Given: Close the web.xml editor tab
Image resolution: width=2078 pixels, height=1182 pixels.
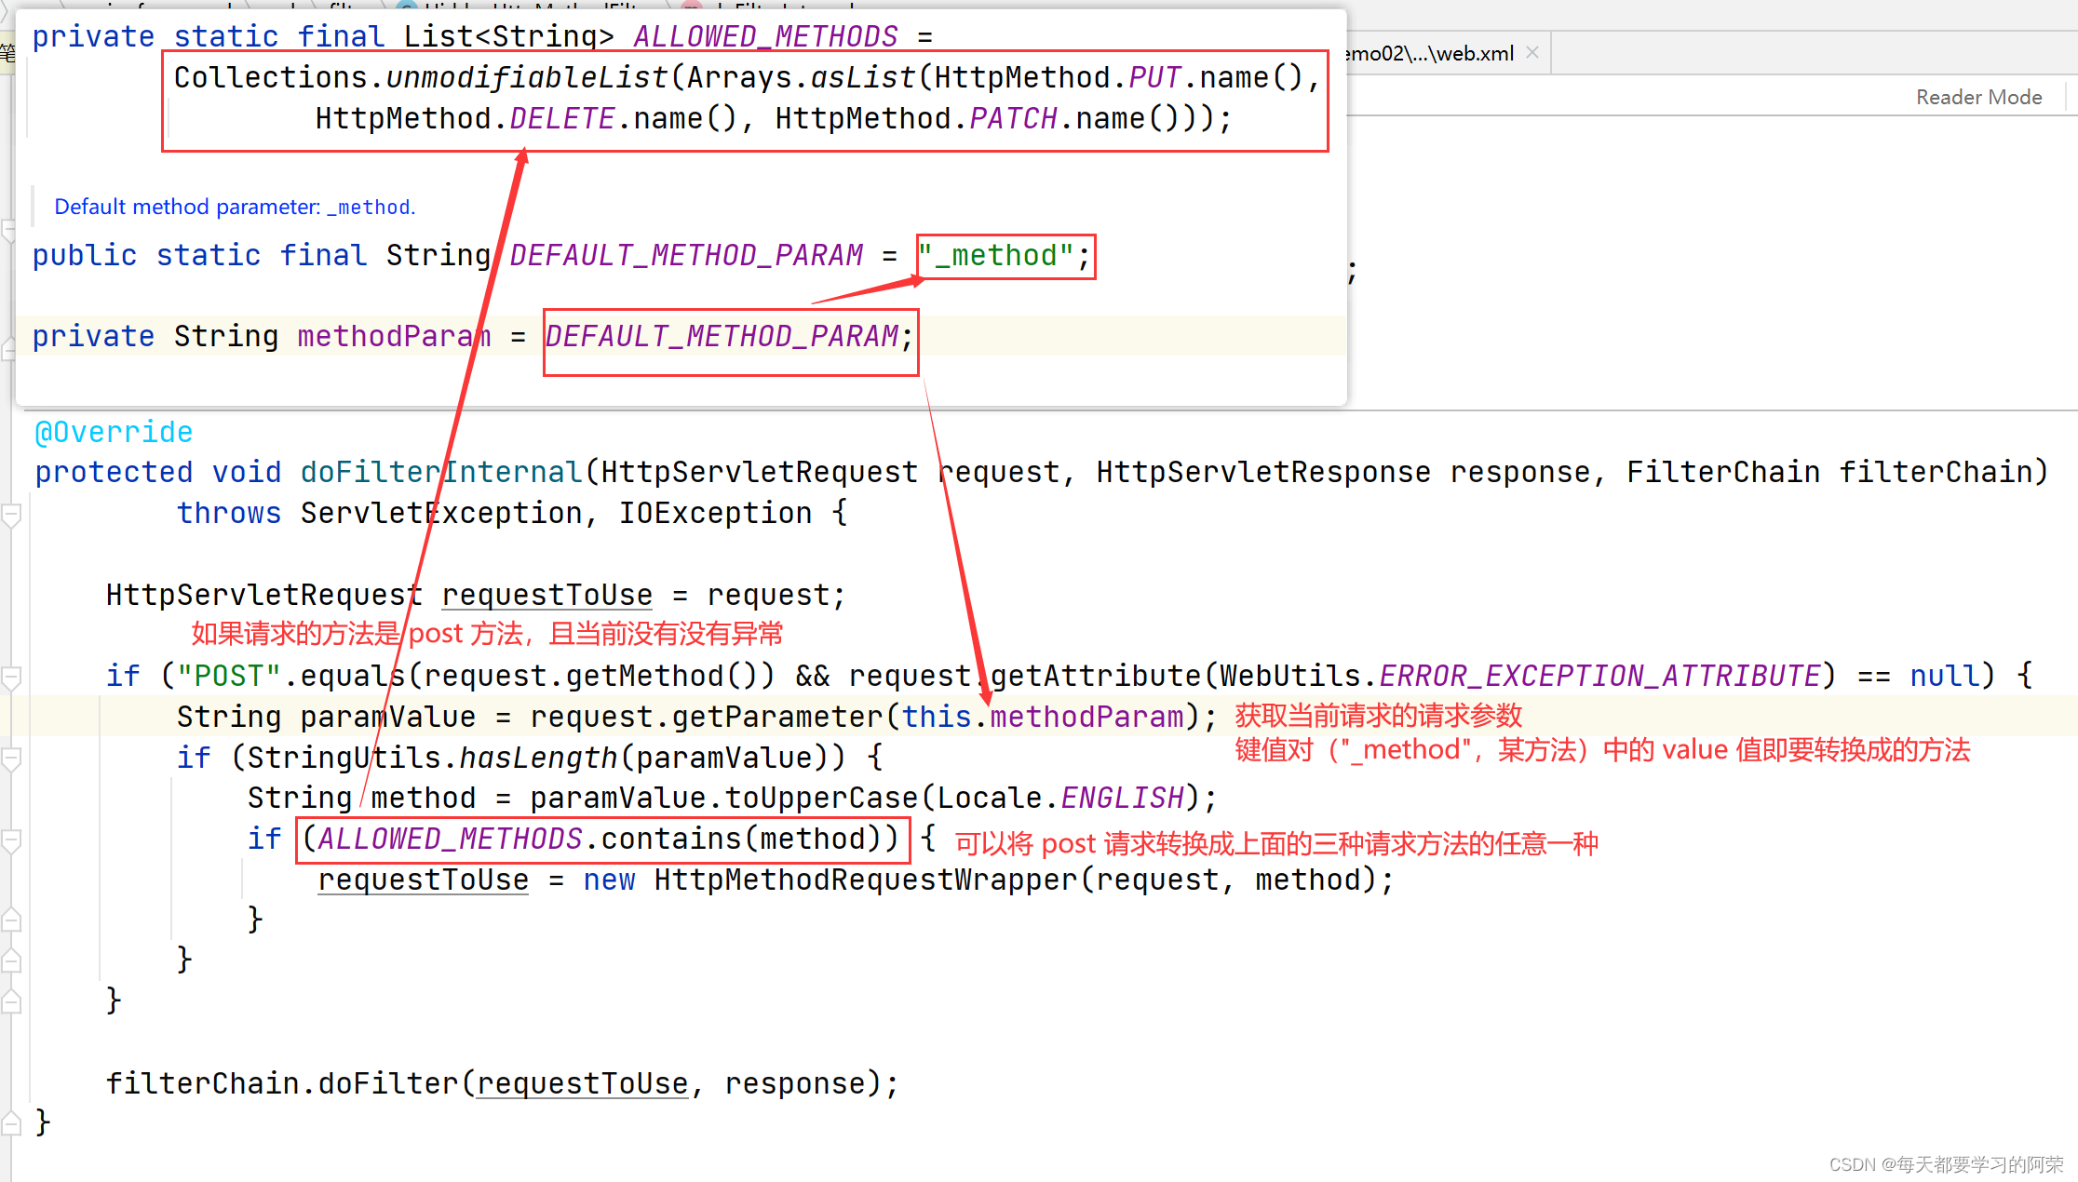Looking at the screenshot, I should coord(1532,53).
